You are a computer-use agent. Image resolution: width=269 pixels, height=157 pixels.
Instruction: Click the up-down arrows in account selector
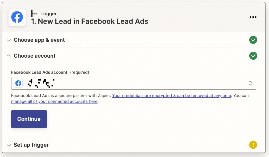pos(250,83)
